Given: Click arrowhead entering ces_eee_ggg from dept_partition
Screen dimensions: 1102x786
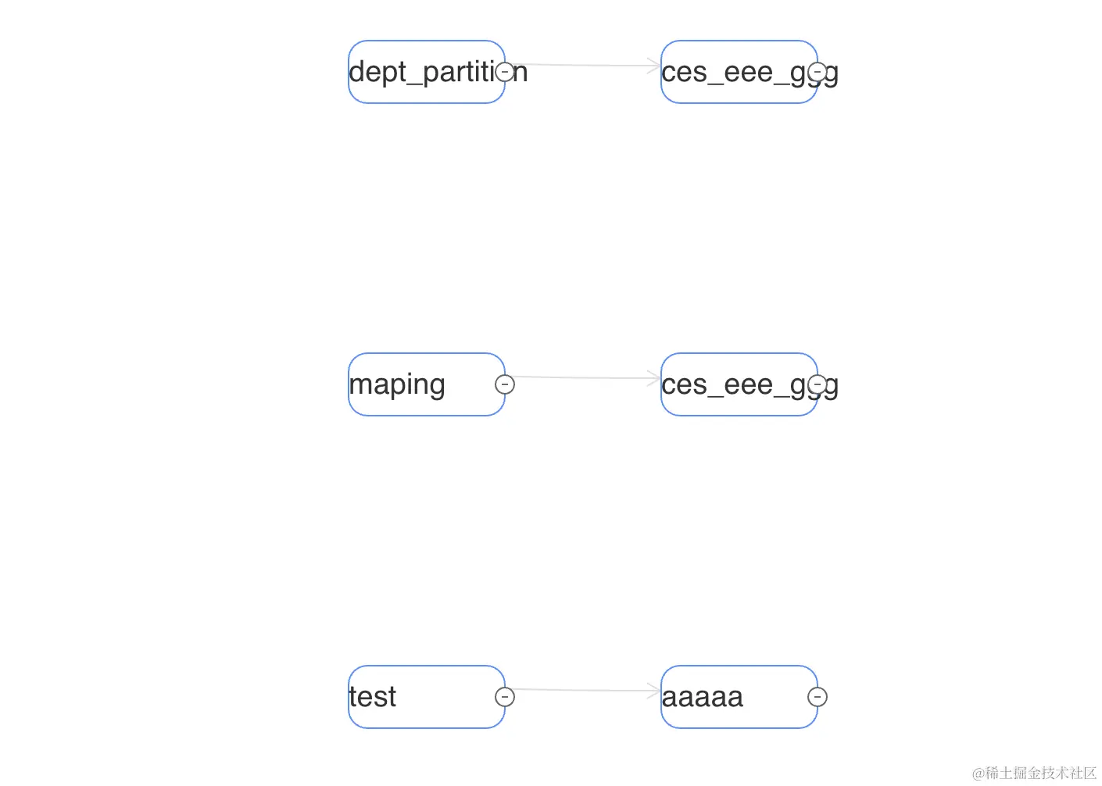Looking at the screenshot, I should [x=654, y=66].
